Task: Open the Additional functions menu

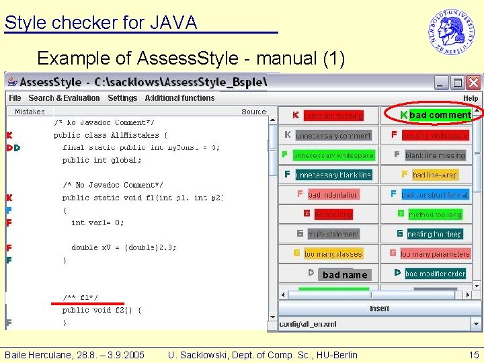Action: coord(179,98)
